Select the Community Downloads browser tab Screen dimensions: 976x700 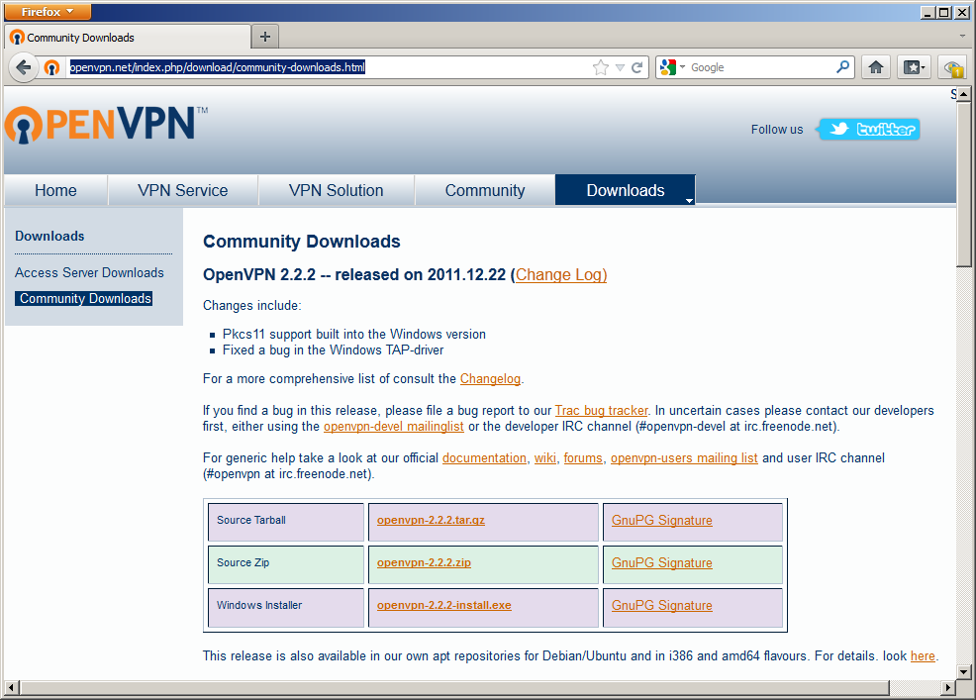click(128, 38)
